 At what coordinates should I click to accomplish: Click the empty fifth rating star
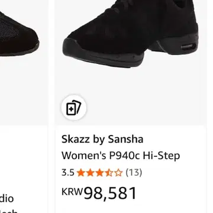pyautogui.click(x=118, y=173)
